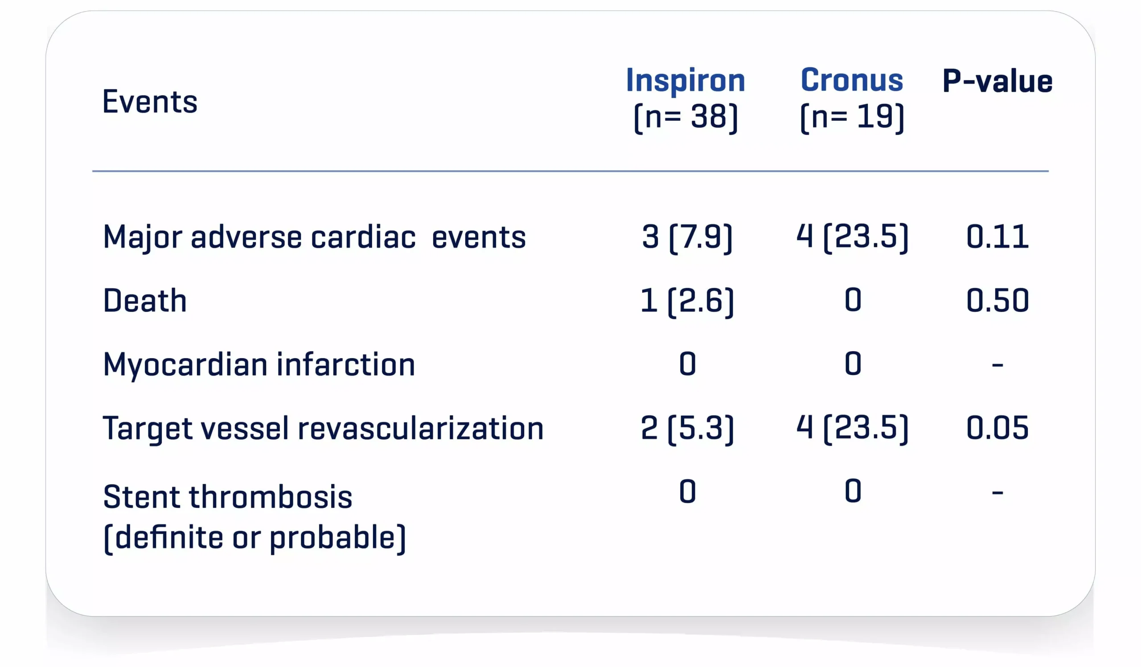Click the Stent thrombosis row label
This screenshot has width=1141, height=667.
pos(228,497)
